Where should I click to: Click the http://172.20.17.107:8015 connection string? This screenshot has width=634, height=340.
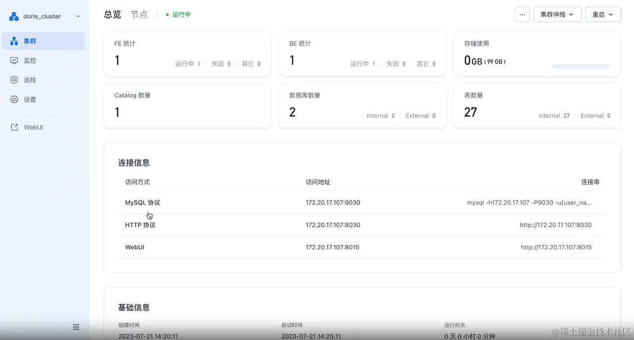[556, 247]
